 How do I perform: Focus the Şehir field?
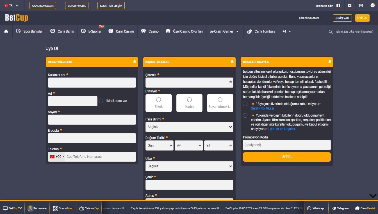coord(189,185)
